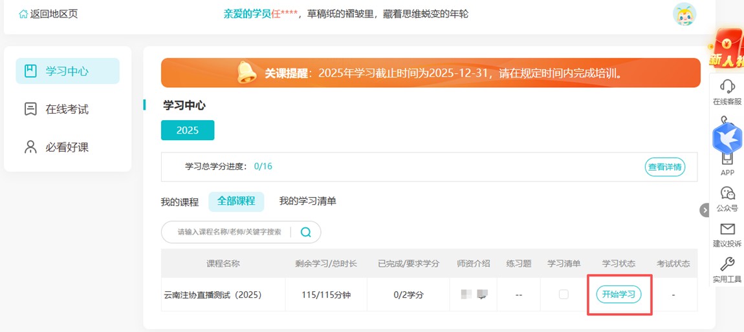Open the APP phone icon
The height and width of the screenshot is (332, 744).
(x=727, y=159)
